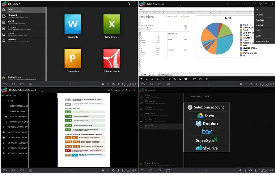The height and width of the screenshot is (175, 275).
Task: Click the zoom-to-selection icon in spreadsheet toolbar
Action: click(201, 79)
